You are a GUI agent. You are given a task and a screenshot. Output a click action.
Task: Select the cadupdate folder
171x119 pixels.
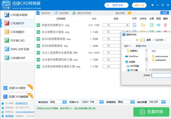coord(159,60)
